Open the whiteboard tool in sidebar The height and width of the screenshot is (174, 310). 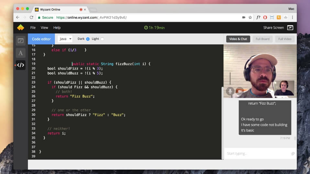coord(20,41)
